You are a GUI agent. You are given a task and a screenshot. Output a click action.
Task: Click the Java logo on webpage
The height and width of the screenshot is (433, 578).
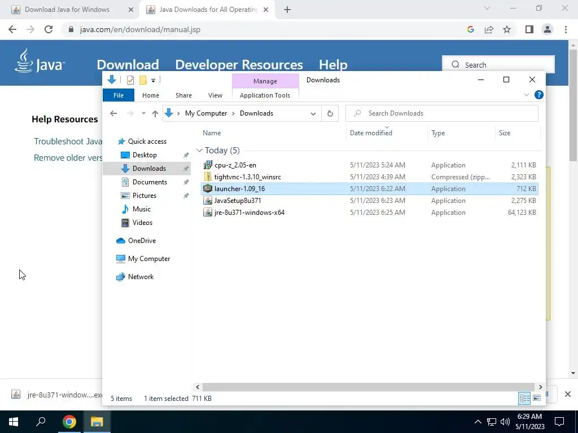tap(40, 61)
